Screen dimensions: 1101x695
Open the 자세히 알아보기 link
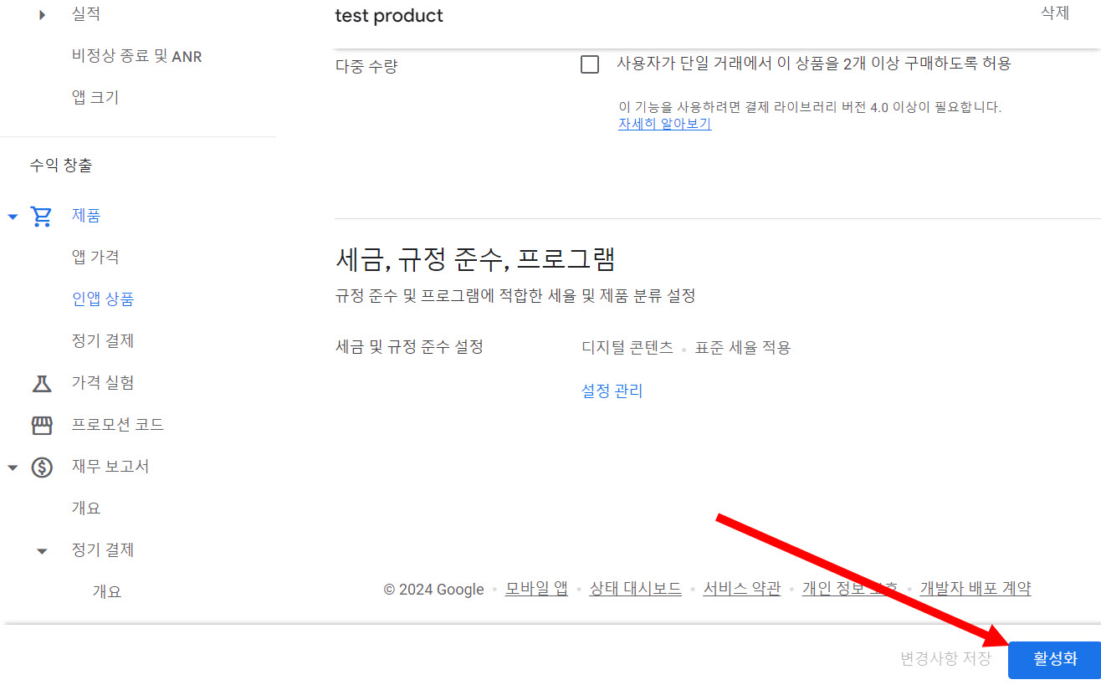[x=664, y=124]
